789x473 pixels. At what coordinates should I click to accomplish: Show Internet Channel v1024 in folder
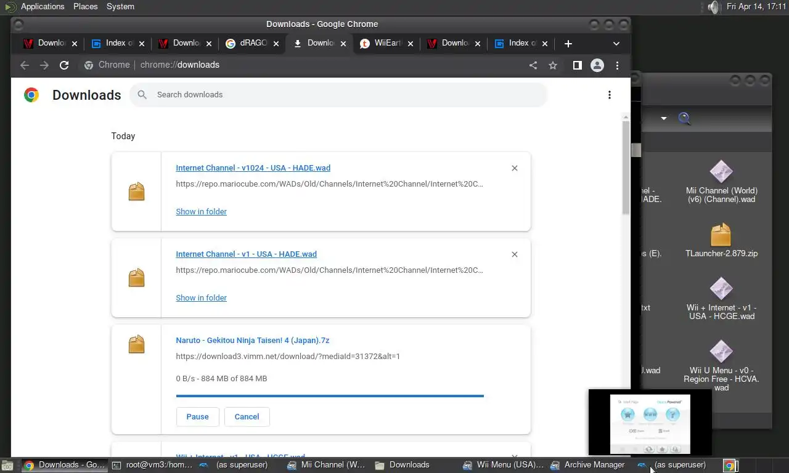[x=202, y=211]
